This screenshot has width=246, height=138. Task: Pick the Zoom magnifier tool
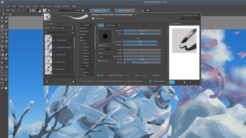[x=2, y=88]
